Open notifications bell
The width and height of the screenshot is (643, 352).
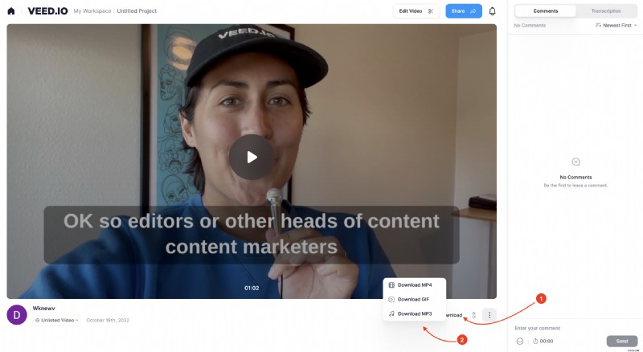pyautogui.click(x=492, y=11)
